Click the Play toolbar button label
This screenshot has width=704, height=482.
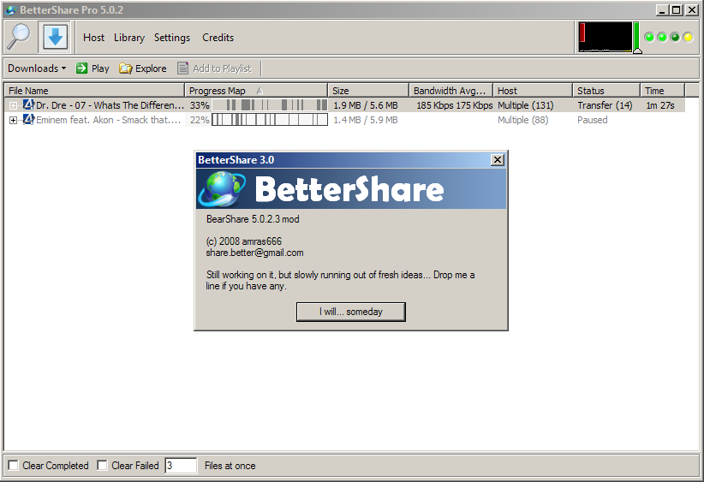coord(100,68)
